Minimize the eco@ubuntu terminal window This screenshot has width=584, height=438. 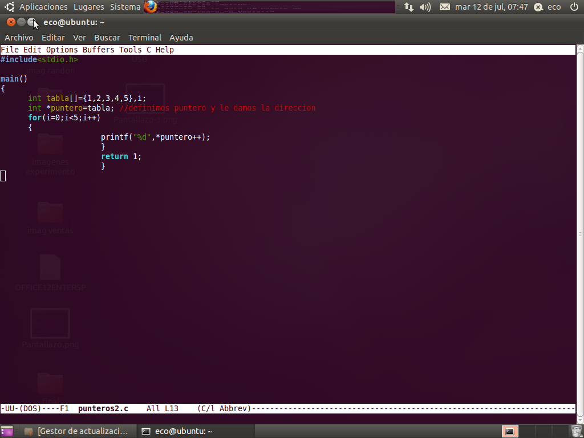pos(21,22)
